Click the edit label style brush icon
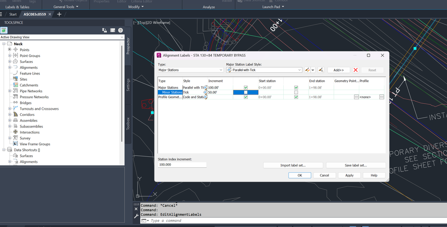This screenshot has height=227, width=447. click(307, 70)
